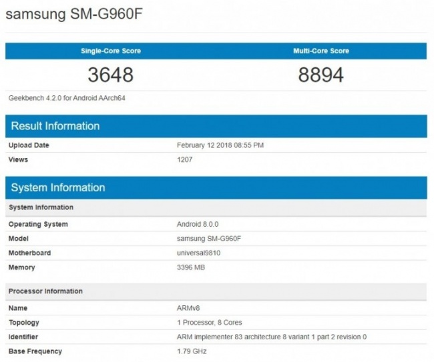Screen dimensions: 434x362
Task: Select the multi-core score value 8894
Action: pyautogui.click(x=321, y=75)
